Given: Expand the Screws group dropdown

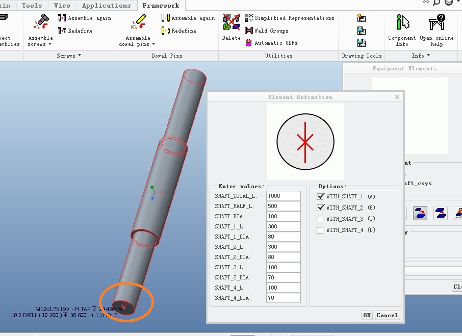Looking at the screenshot, I should click(x=80, y=56).
